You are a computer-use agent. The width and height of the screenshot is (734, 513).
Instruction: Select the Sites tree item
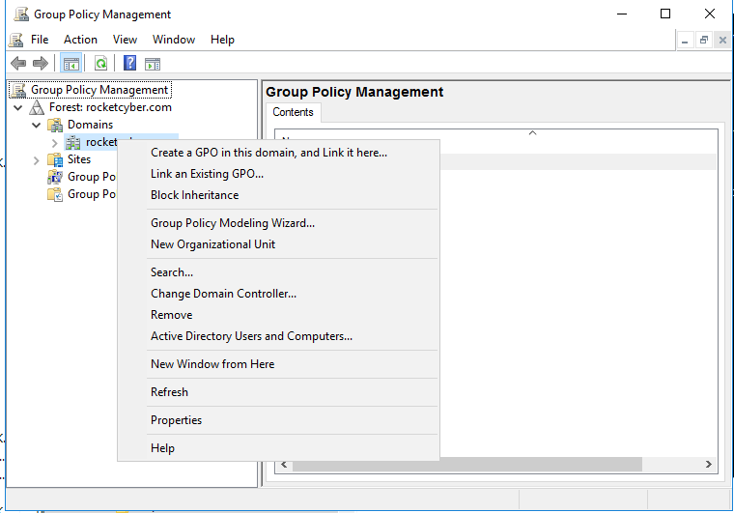click(x=79, y=159)
